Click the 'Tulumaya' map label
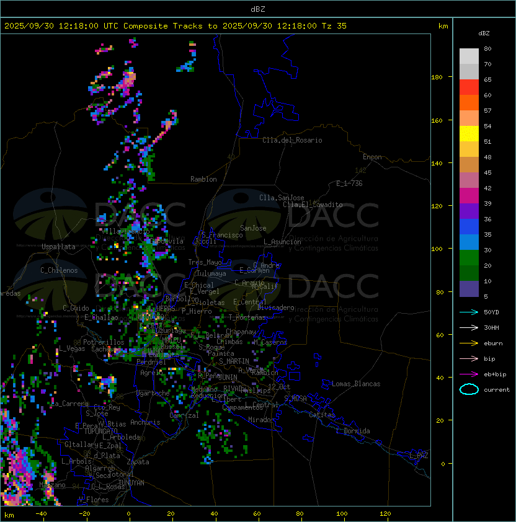Screen dimensions: 516x522 click(x=211, y=273)
